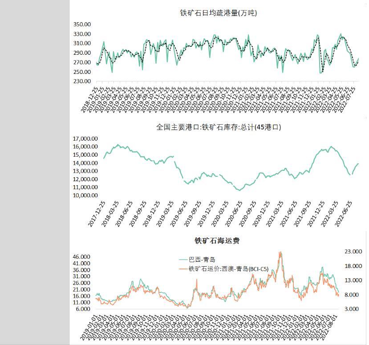The height and width of the screenshot is (345, 369).
Task: Click the 46.000 left axis label
Action: pyautogui.click(x=81, y=257)
